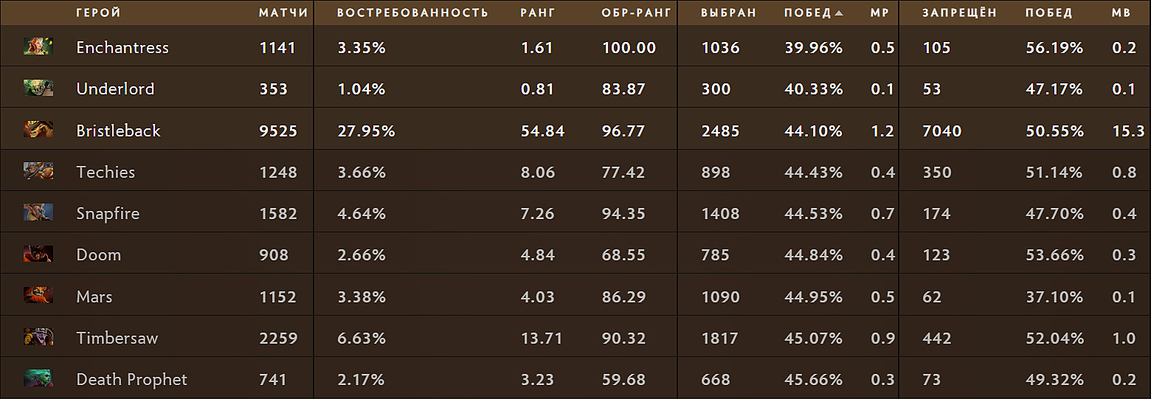Click the Enchantress hero portrait icon

coord(38,47)
